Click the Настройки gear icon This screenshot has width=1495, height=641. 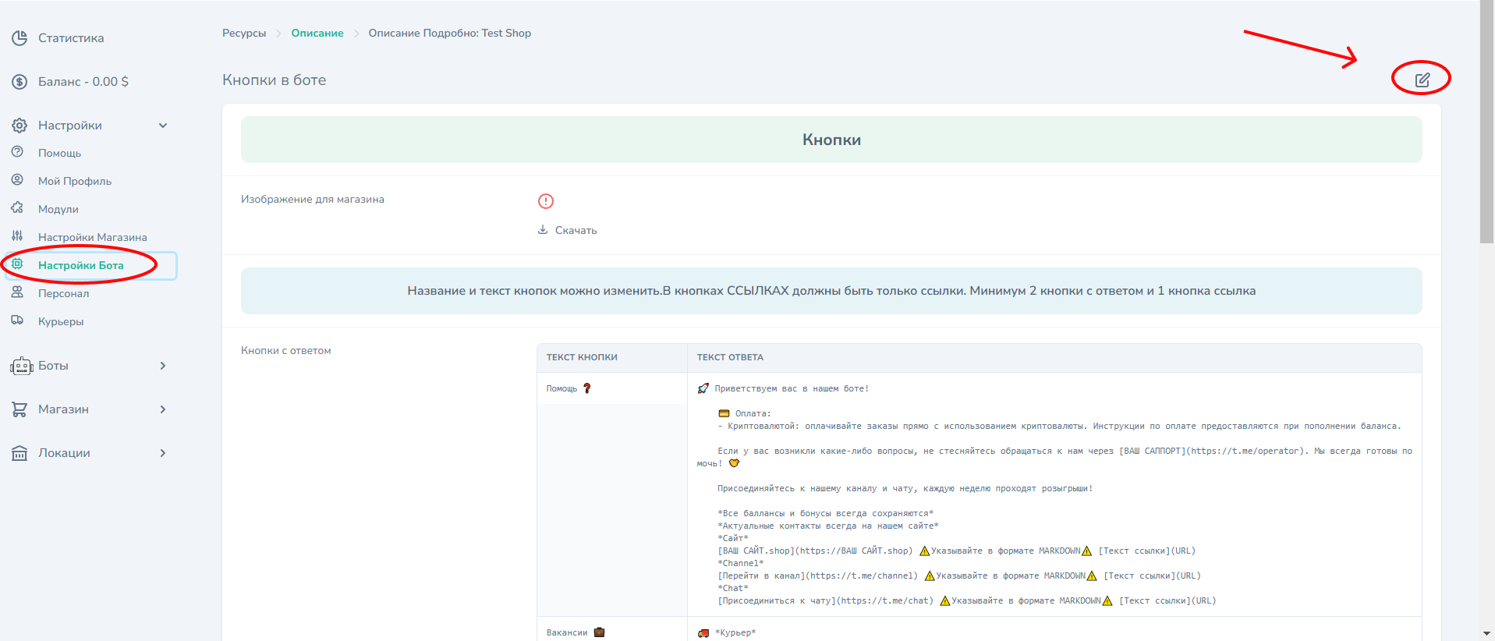pos(19,126)
